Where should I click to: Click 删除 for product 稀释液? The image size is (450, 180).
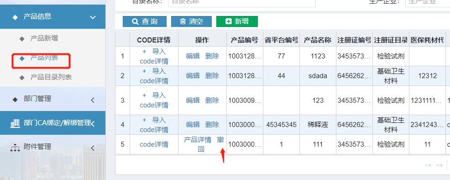212,125
